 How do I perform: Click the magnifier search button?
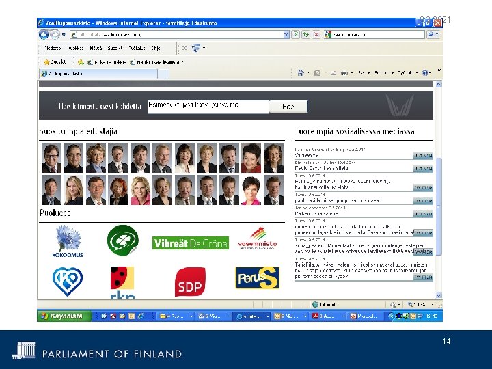[x=430, y=35]
